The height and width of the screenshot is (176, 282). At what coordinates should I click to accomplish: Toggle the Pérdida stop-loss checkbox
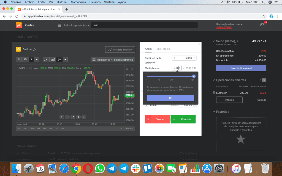146,105
